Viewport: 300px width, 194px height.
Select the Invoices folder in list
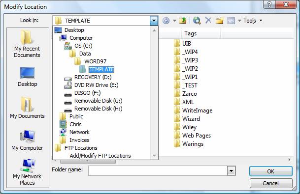tap(74, 140)
